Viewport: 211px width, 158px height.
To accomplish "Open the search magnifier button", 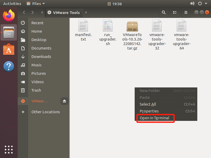I will 164,12.
